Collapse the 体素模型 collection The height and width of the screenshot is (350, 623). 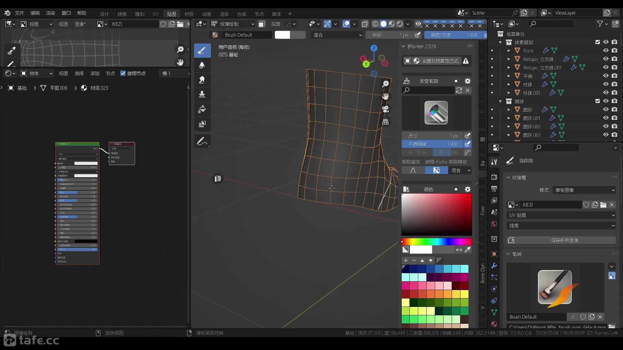pos(500,42)
